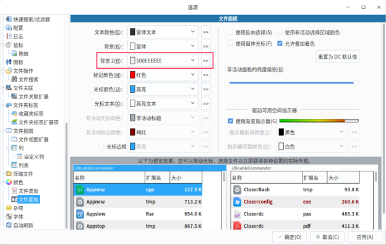This screenshot has height=245, width=386.
Task: Click the 自动刷新 refresh icon
Action: tap(9, 225)
